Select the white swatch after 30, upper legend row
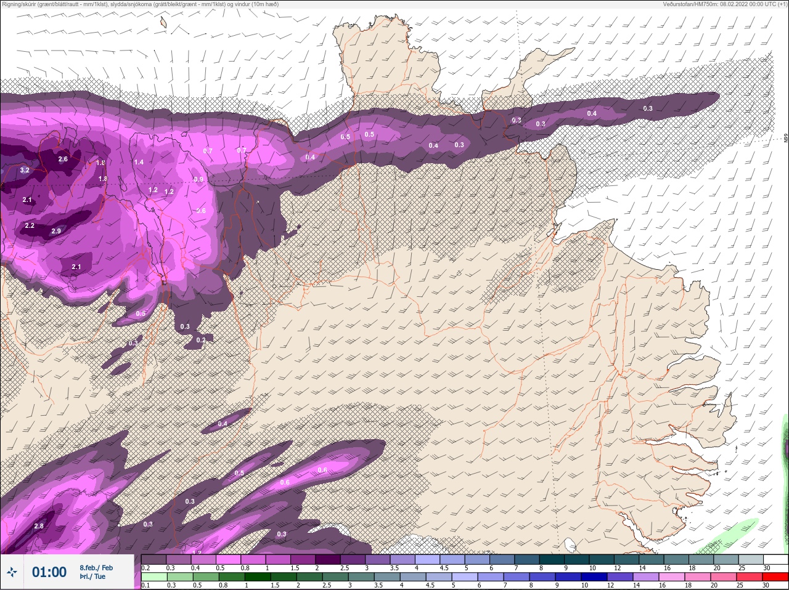The image size is (789, 590). point(775,559)
